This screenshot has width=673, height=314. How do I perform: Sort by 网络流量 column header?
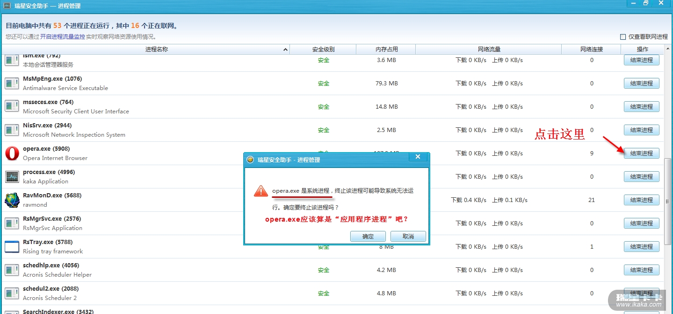pos(489,49)
